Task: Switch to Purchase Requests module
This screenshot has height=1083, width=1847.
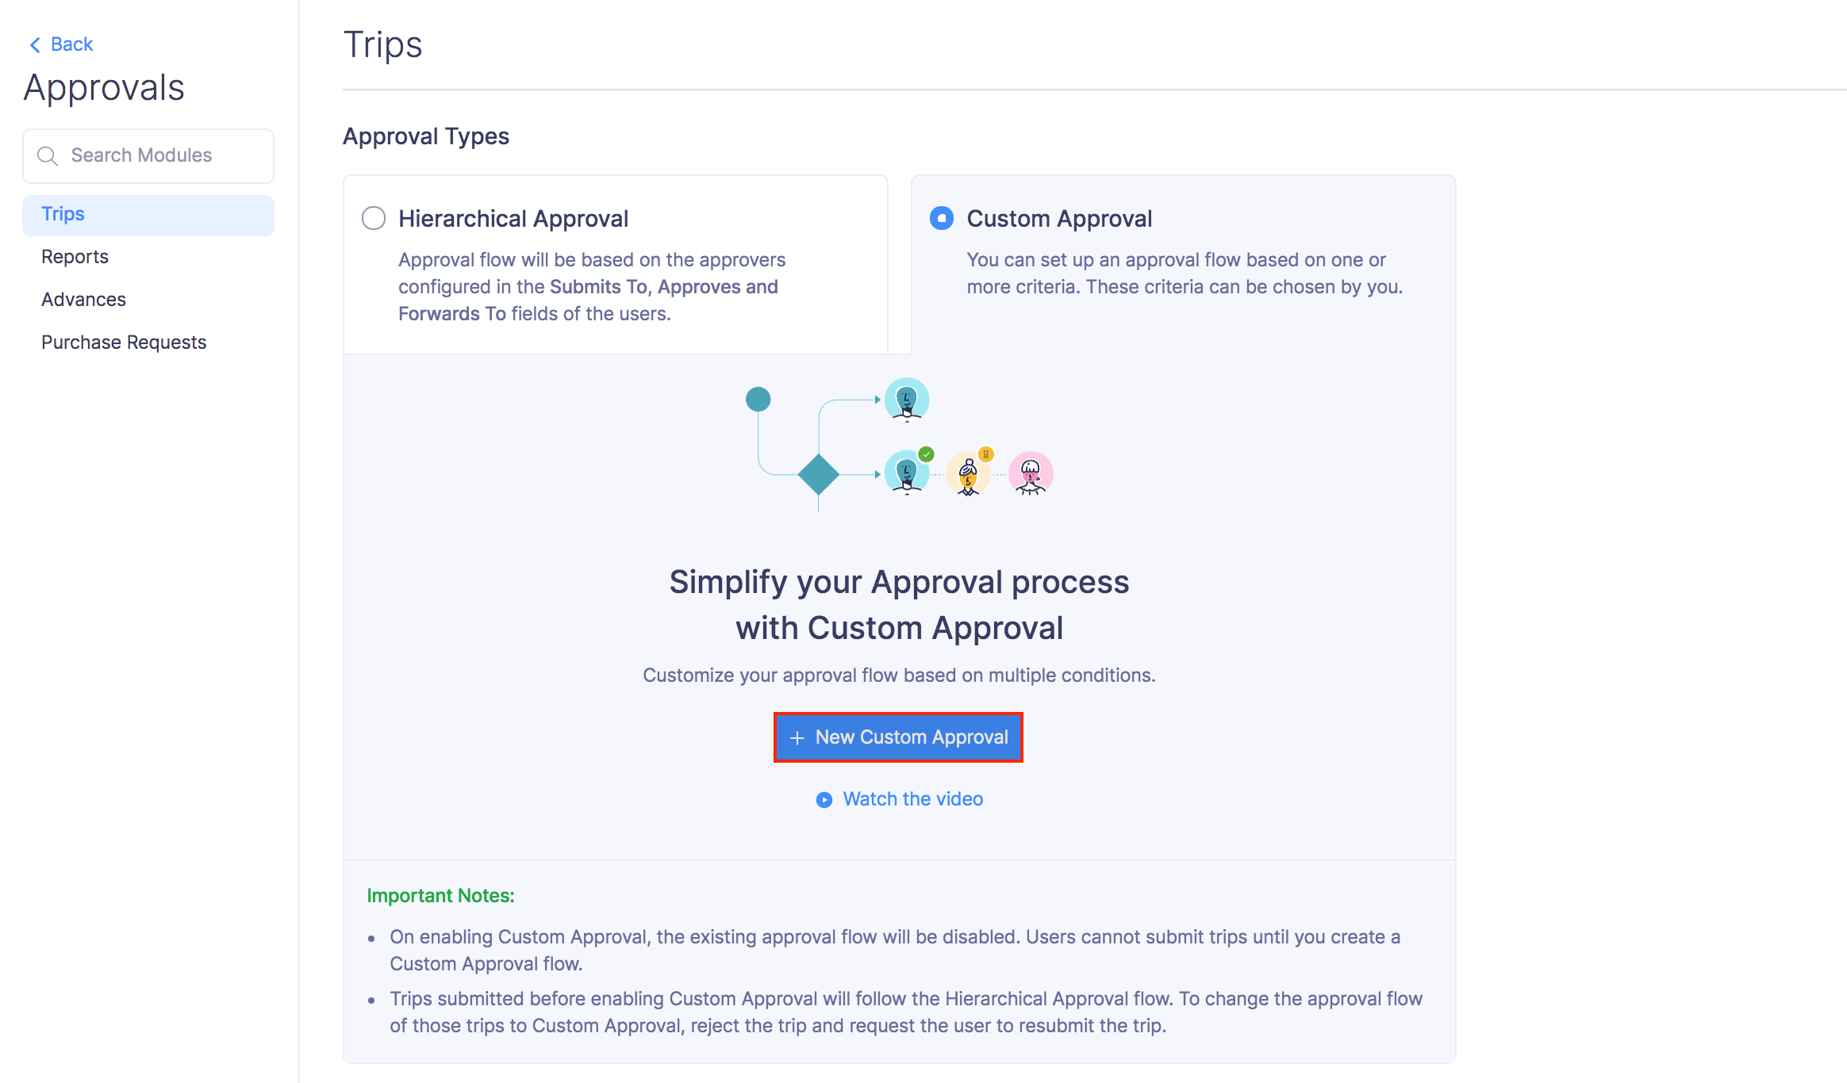Action: pos(124,343)
